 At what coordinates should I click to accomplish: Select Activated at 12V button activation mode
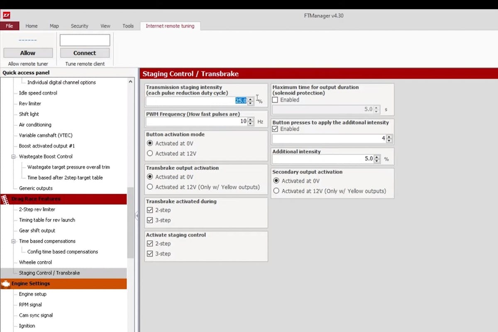point(150,154)
